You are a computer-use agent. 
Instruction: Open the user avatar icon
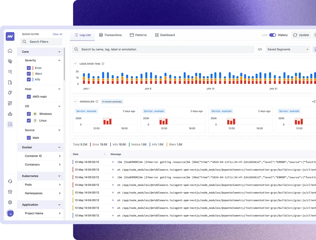pyautogui.click(x=10, y=213)
